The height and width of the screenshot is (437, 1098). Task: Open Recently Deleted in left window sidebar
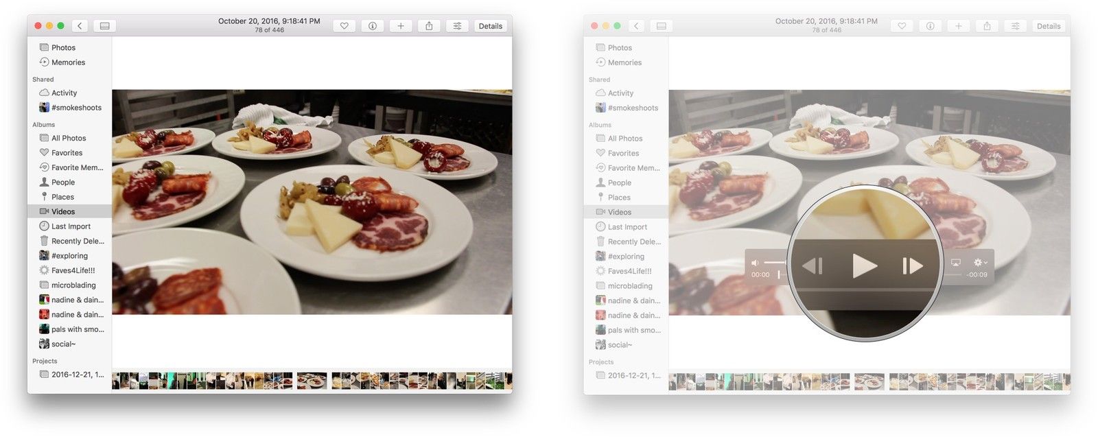[x=77, y=241]
